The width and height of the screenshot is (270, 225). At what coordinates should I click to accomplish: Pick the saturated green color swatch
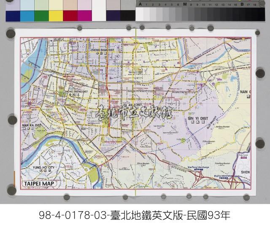pos(41,16)
